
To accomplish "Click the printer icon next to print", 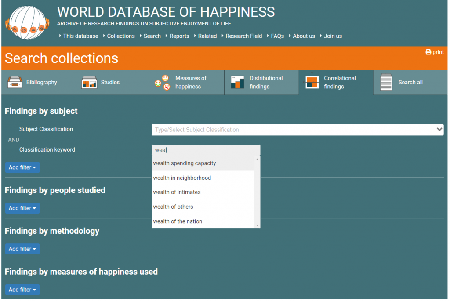I will click(428, 52).
